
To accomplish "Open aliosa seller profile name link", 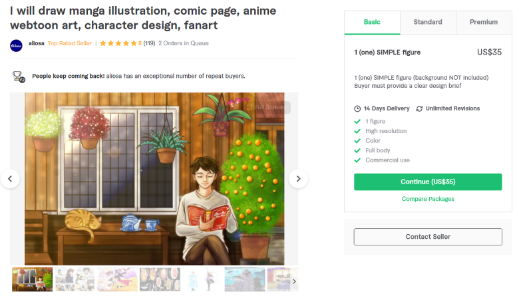I will [37, 43].
